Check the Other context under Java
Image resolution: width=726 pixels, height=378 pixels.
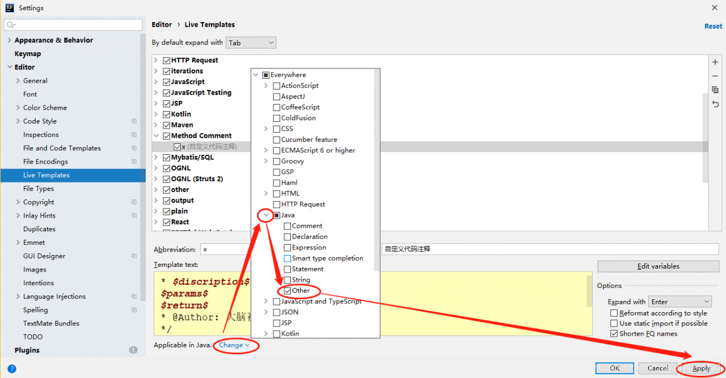tap(288, 291)
